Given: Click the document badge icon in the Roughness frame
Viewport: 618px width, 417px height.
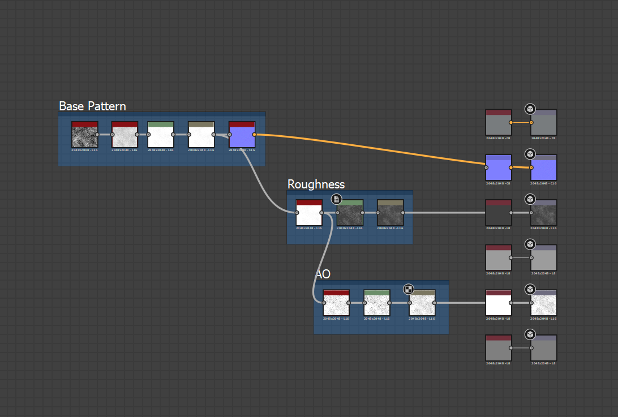Looking at the screenshot, I should (336, 199).
